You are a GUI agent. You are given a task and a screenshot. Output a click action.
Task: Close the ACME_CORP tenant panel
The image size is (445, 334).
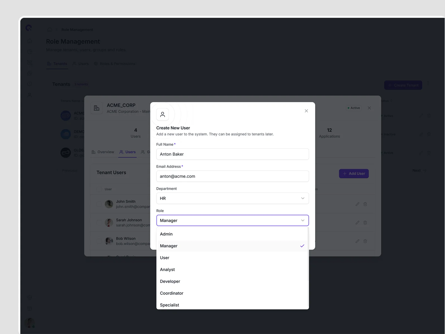point(369,108)
